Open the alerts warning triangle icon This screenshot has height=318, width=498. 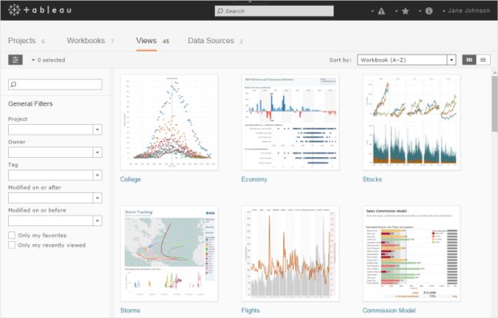382,11
